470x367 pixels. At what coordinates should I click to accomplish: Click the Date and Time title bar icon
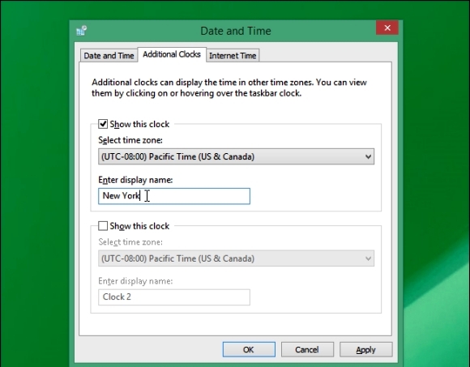click(81, 31)
